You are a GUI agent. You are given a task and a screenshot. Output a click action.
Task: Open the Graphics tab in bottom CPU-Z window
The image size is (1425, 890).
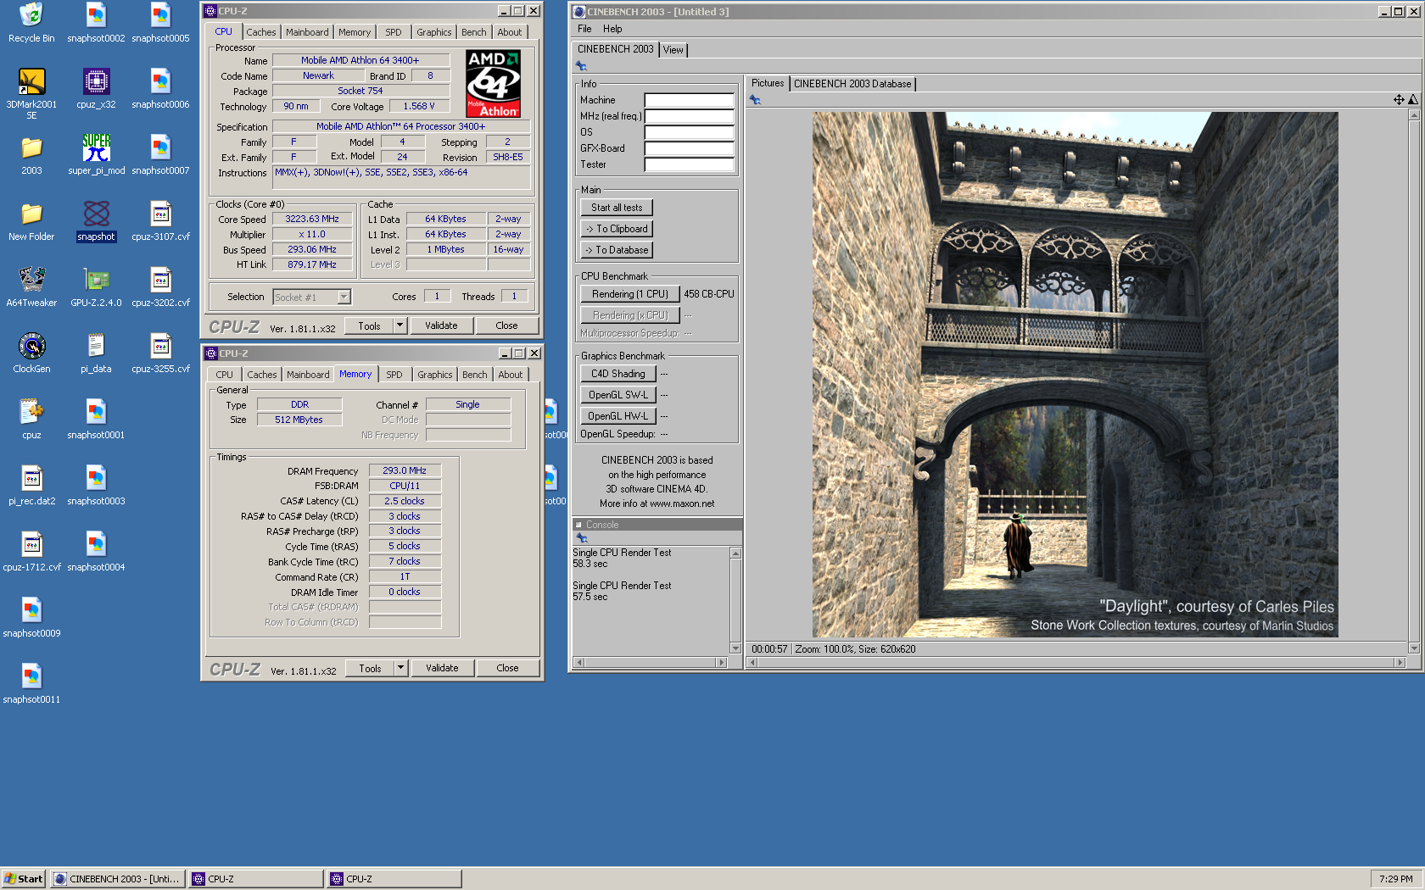click(x=435, y=375)
